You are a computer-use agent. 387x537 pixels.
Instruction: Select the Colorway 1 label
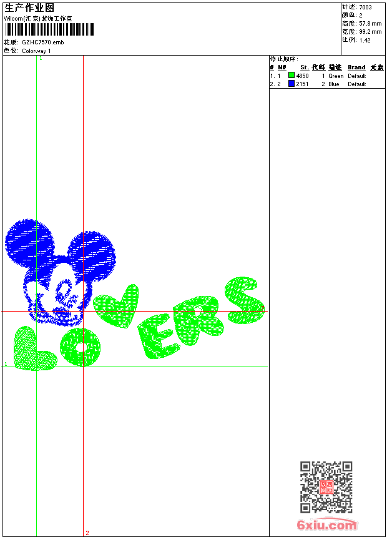click(x=36, y=51)
